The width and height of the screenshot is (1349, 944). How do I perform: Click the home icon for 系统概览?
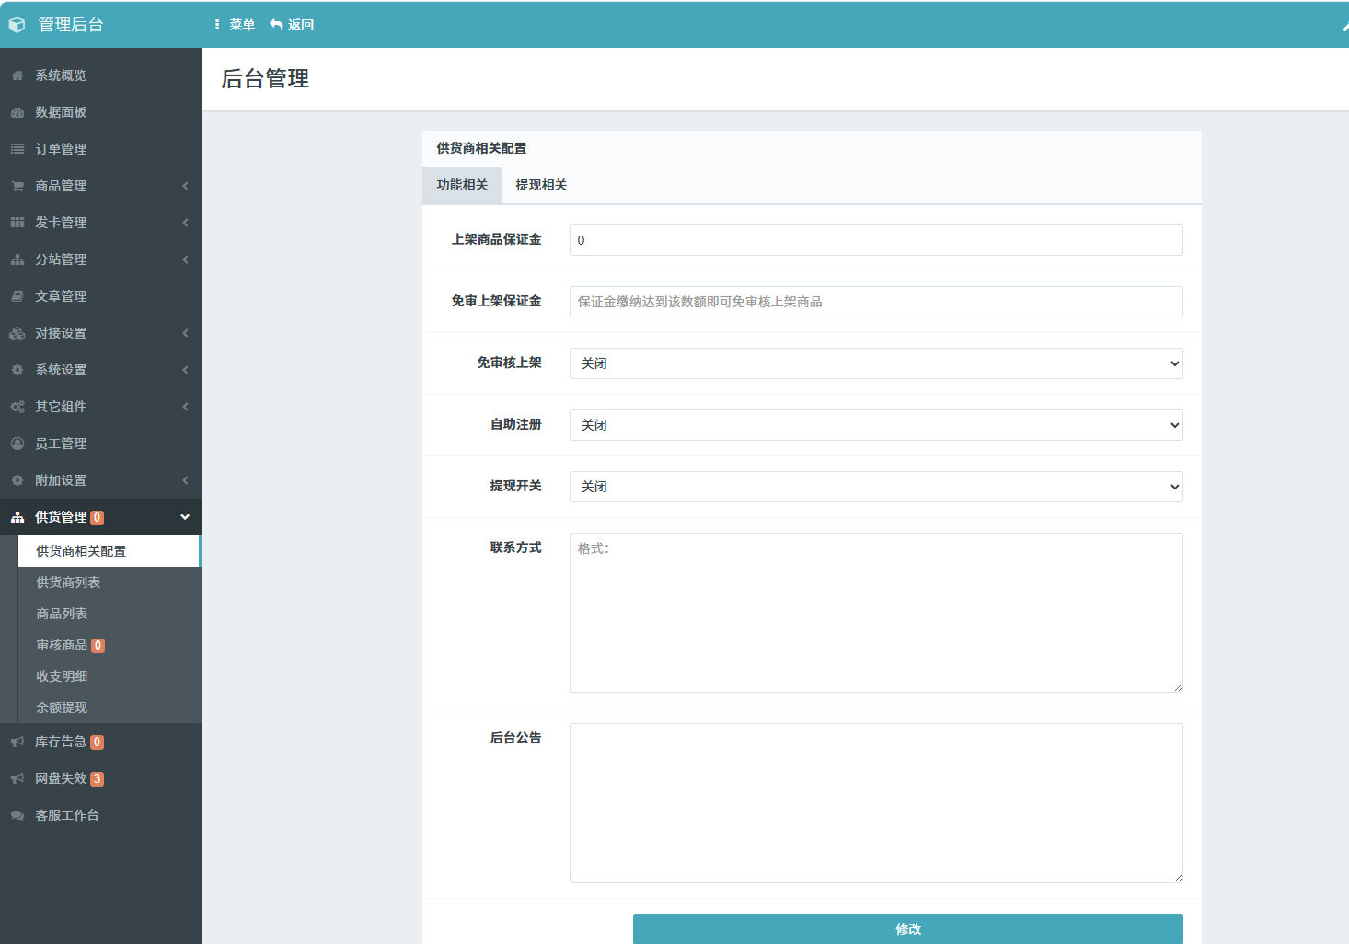click(17, 75)
